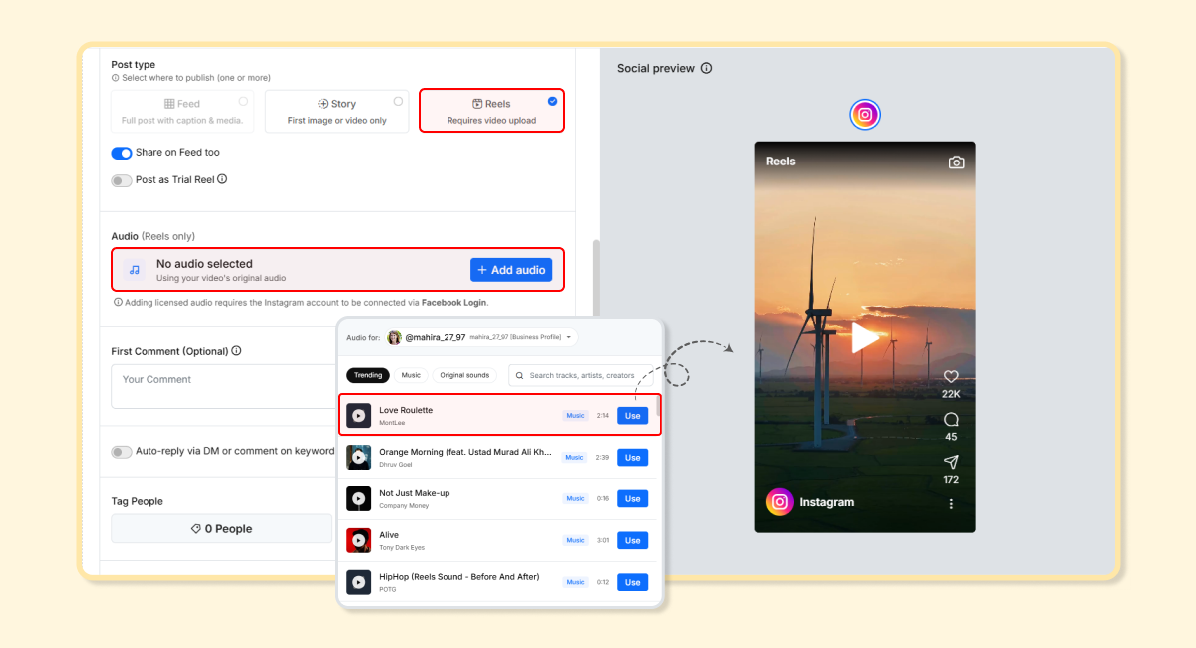Click the Music tag on Alive row

pyautogui.click(x=576, y=540)
